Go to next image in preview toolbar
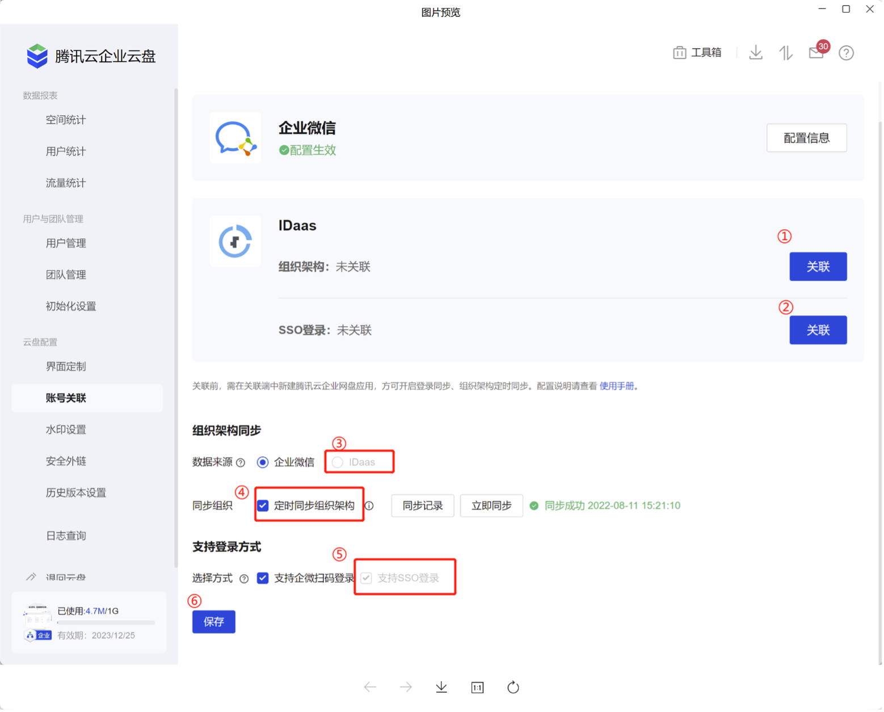The image size is (884, 712). click(406, 688)
